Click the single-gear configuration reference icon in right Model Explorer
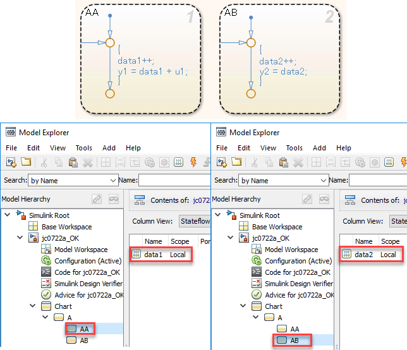 (375, 162)
